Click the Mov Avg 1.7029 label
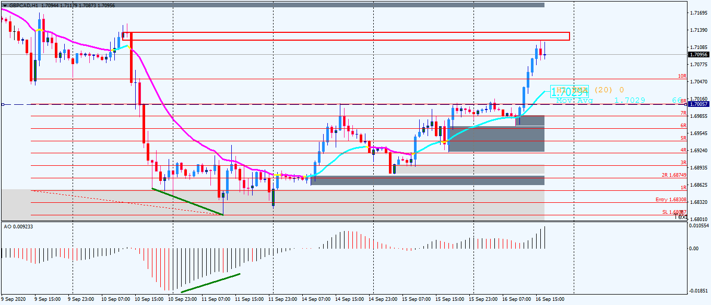711x305 pixels. click(x=600, y=100)
